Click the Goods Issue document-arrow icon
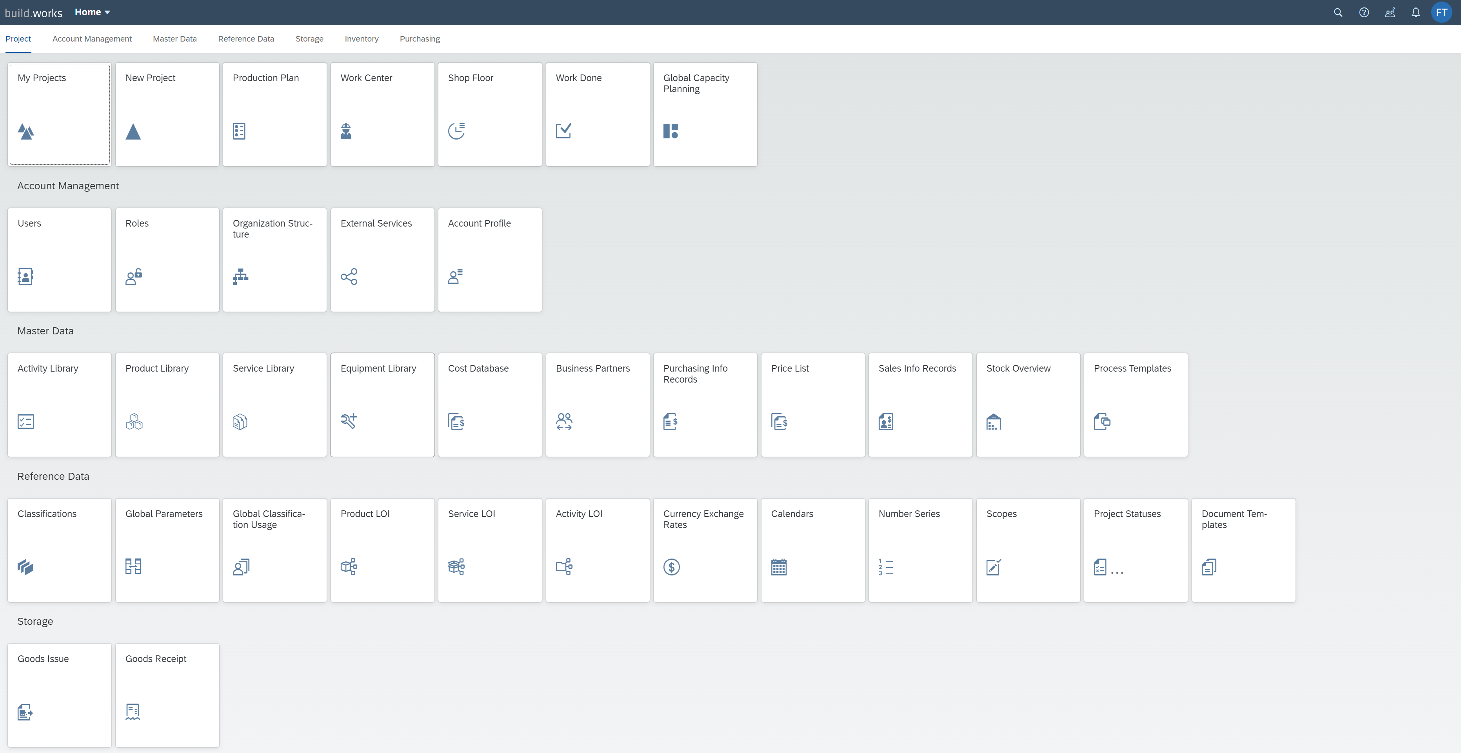The height and width of the screenshot is (753, 1461). (x=25, y=712)
